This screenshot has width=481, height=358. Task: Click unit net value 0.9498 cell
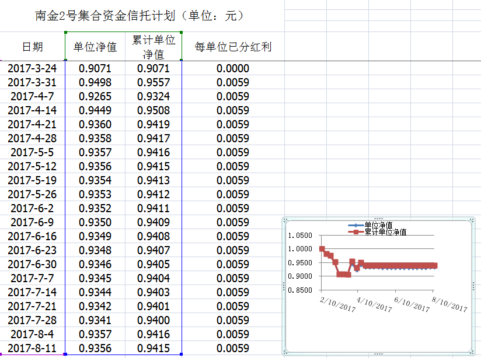pyautogui.click(x=95, y=82)
